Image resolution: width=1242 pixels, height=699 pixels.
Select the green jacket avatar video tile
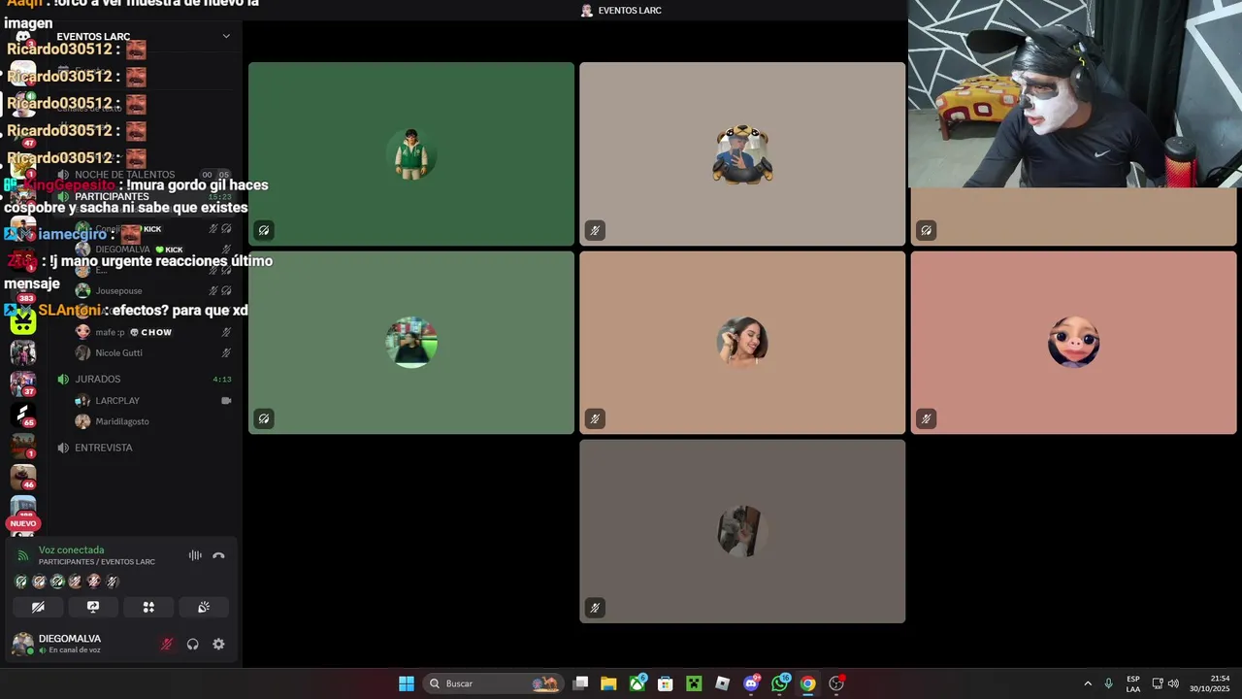click(x=411, y=153)
